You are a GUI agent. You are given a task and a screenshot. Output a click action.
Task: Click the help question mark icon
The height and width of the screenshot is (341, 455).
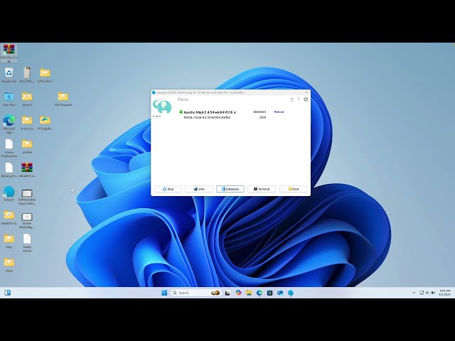(299, 99)
